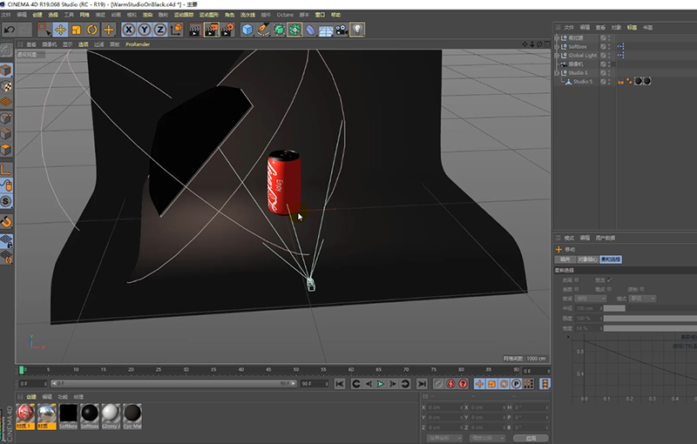Toggle the X axis lock button
Screen dimensions: 697x444
click(x=129, y=30)
